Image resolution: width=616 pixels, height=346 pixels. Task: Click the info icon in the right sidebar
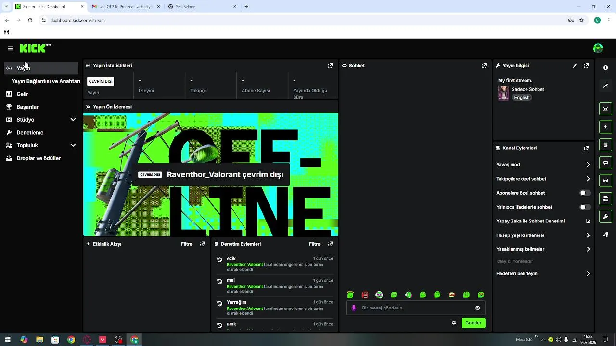point(606,68)
